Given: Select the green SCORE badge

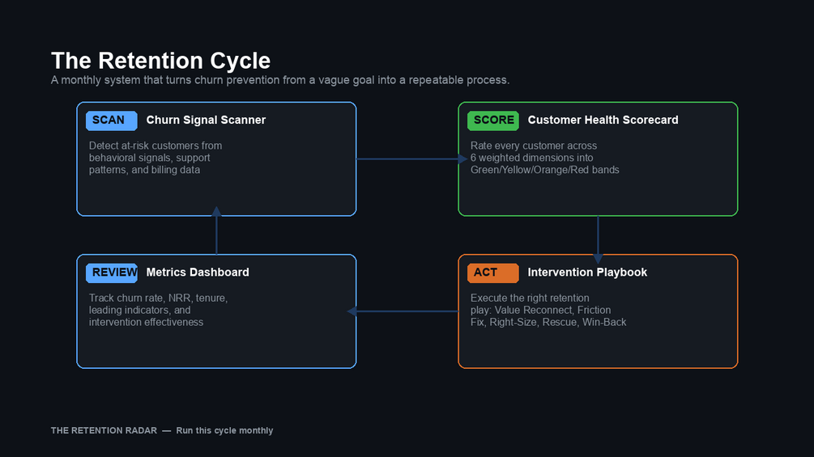Looking at the screenshot, I should click(492, 121).
